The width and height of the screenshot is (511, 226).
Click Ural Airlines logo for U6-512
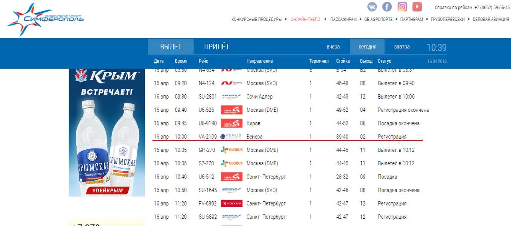[232, 176]
